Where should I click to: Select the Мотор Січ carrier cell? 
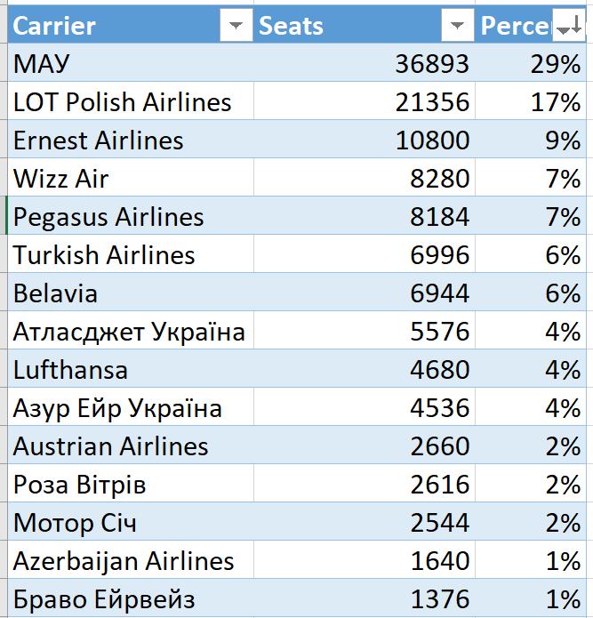(x=131, y=523)
